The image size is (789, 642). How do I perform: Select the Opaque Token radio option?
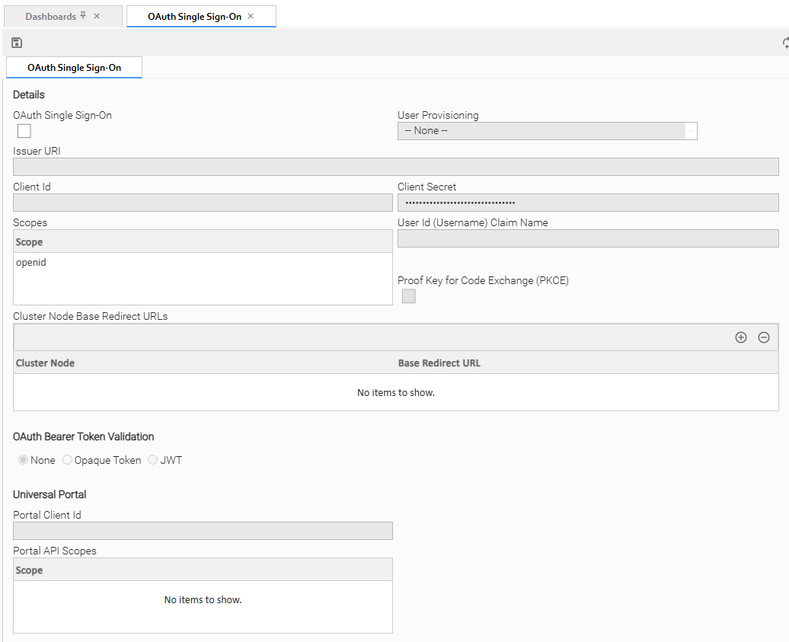click(68, 460)
